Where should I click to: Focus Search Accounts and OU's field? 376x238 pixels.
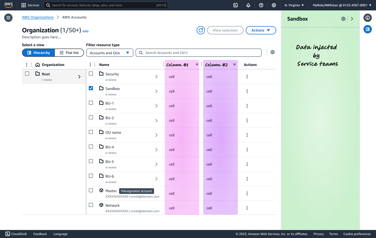pos(198,53)
